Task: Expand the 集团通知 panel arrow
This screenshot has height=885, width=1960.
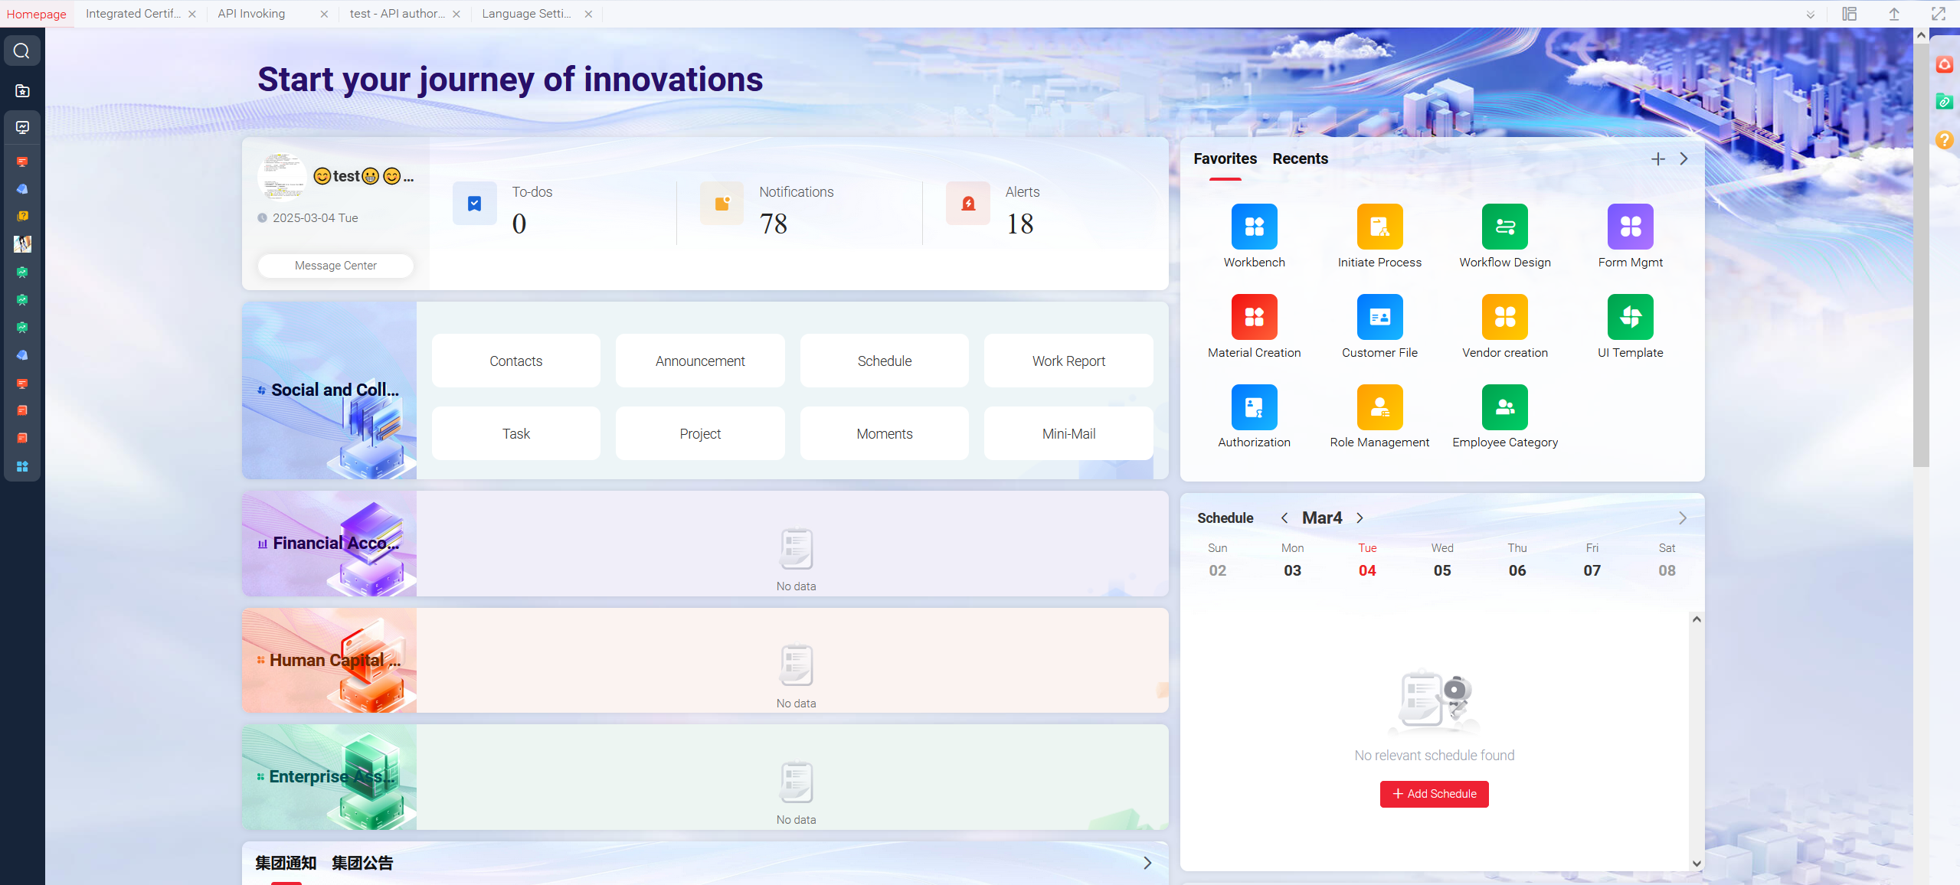Action: coord(1147,864)
